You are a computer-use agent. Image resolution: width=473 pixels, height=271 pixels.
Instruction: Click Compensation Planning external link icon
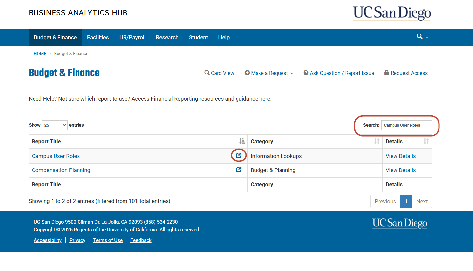click(239, 170)
